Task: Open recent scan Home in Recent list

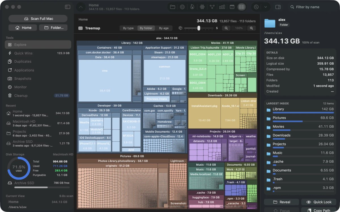Action: click(x=38, y=113)
